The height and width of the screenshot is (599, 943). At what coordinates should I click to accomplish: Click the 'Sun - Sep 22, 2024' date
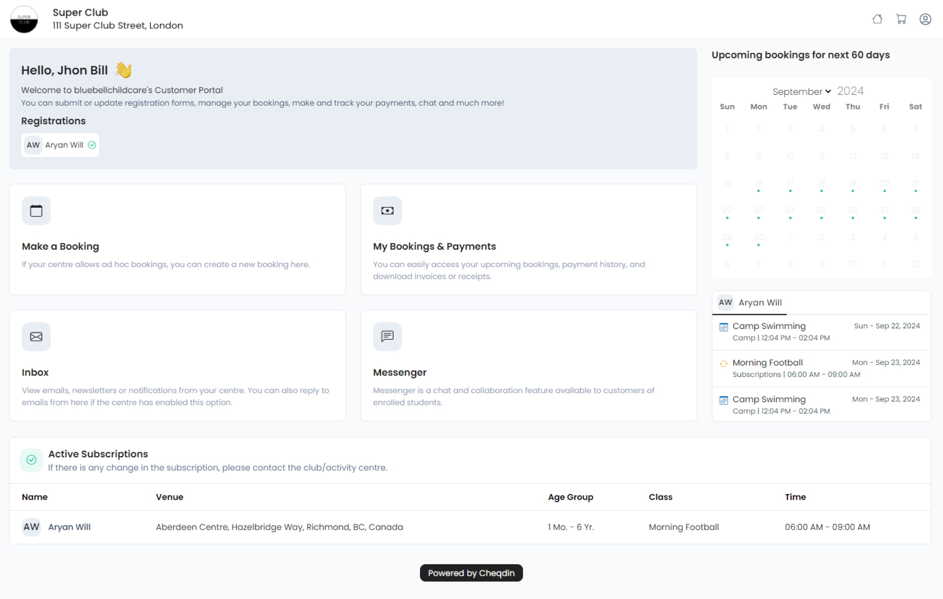click(x=887, y=326)
